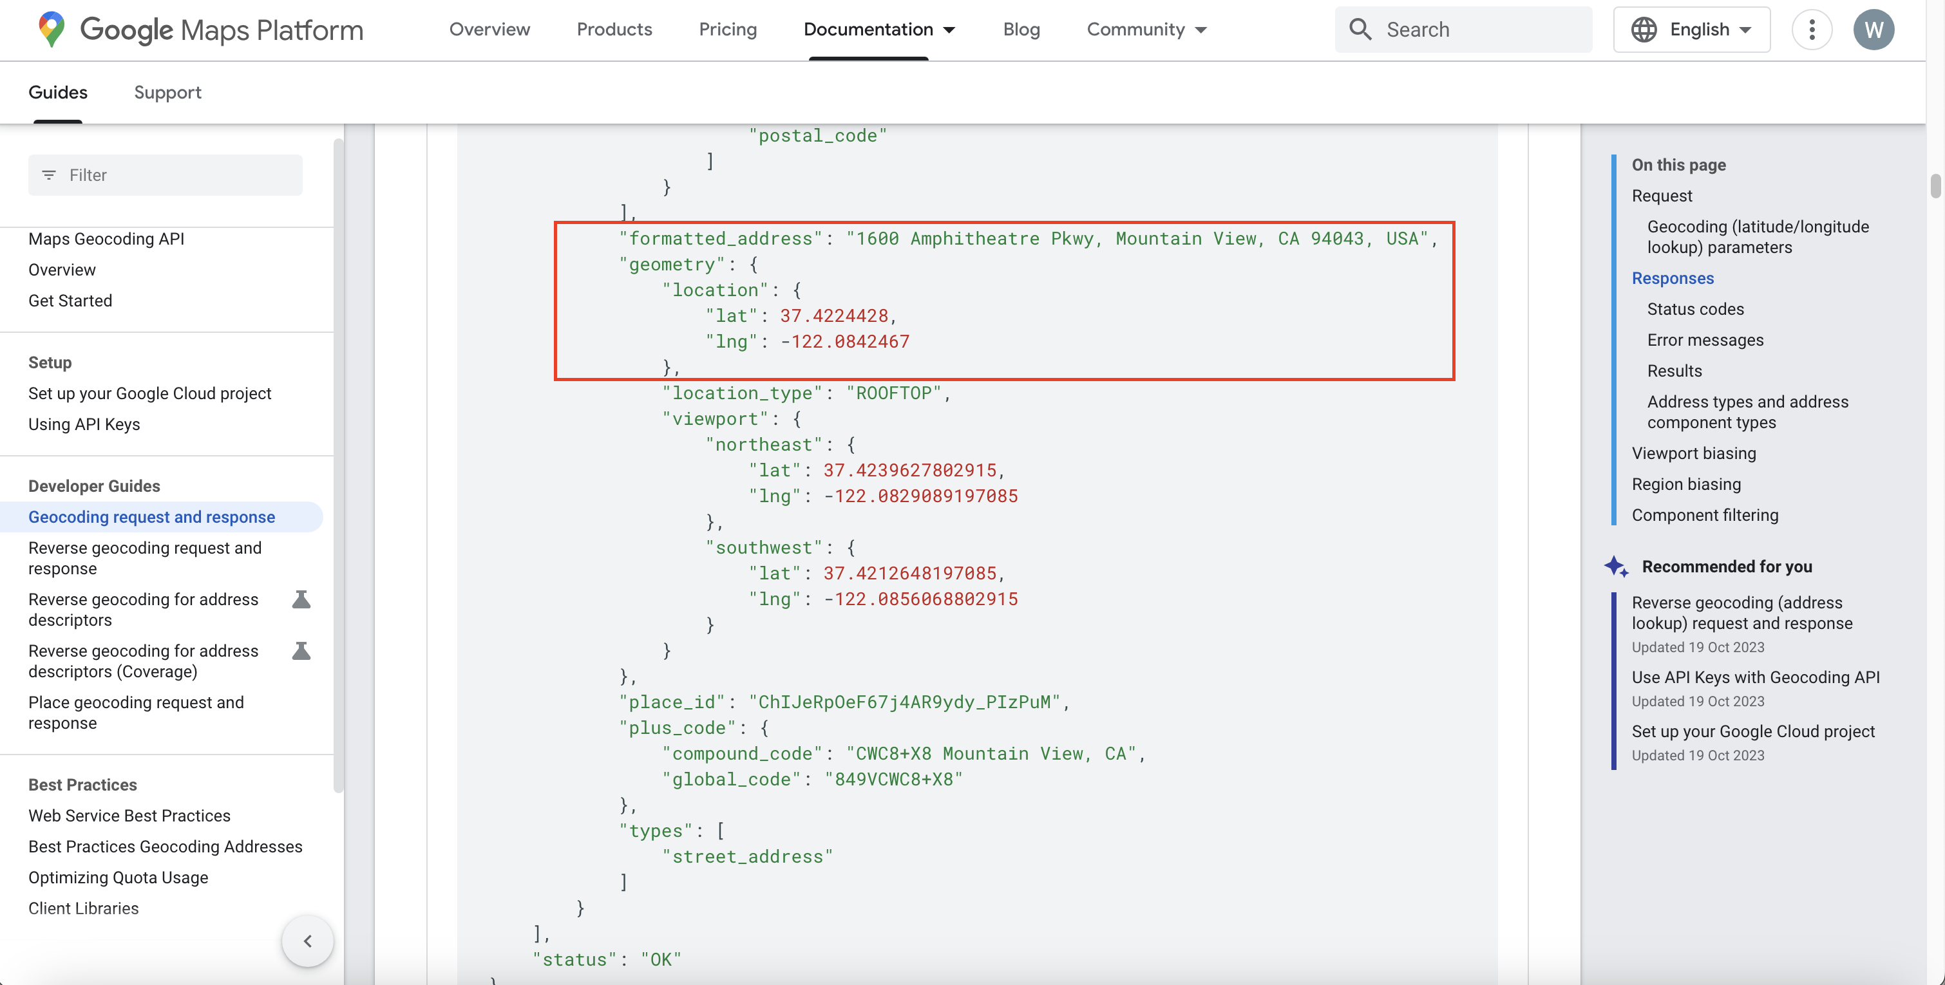Open Maps Geocoding API sidebar link
This screenshot has height=985, width=1945.
click(x=106, y=238)
